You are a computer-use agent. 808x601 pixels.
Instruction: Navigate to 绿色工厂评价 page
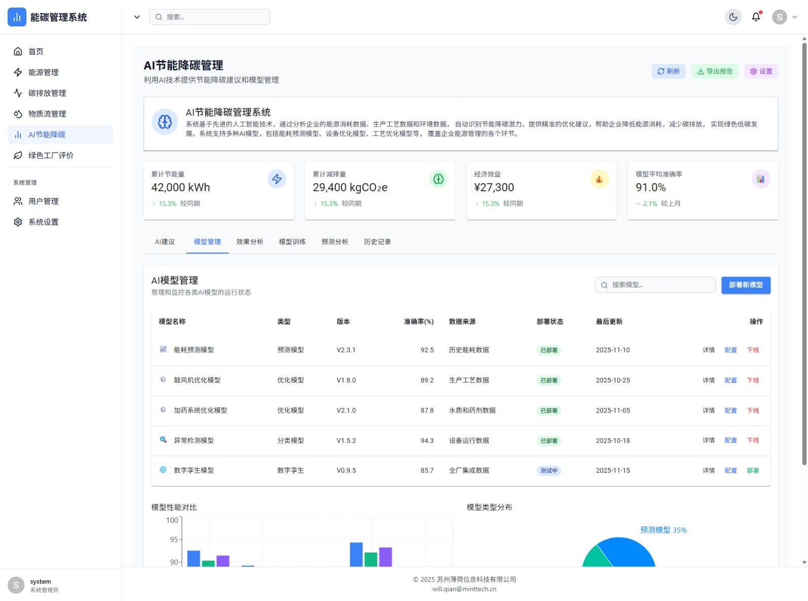pos(51,156)
